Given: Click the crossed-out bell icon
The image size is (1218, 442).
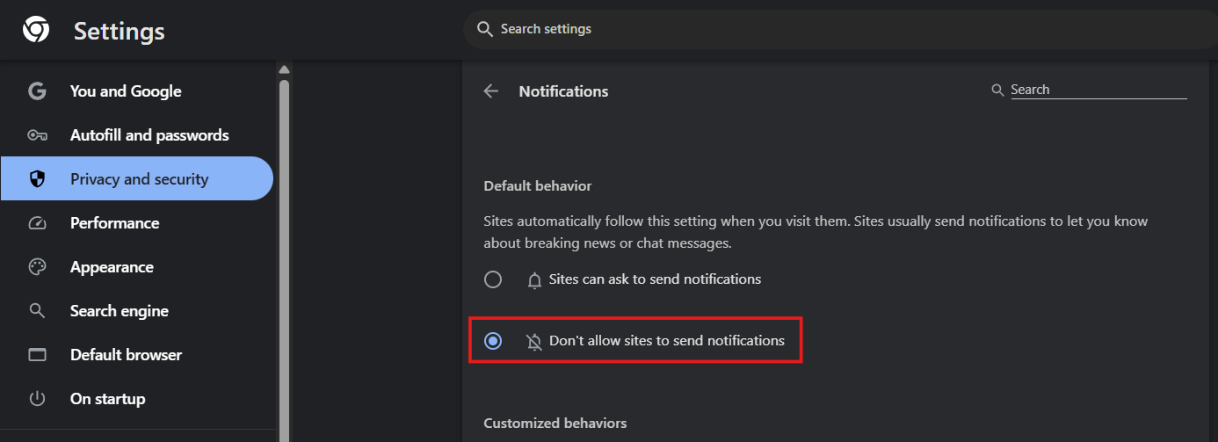Looking at the screenshot, I should [x=534, y=341].
